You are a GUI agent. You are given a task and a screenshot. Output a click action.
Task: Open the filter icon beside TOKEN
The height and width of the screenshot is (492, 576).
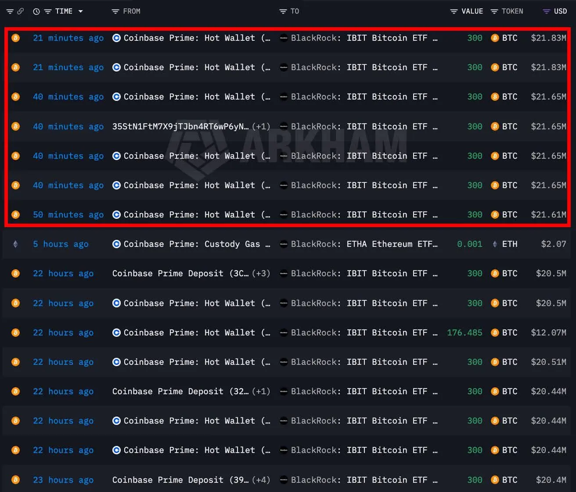(494, 11)
